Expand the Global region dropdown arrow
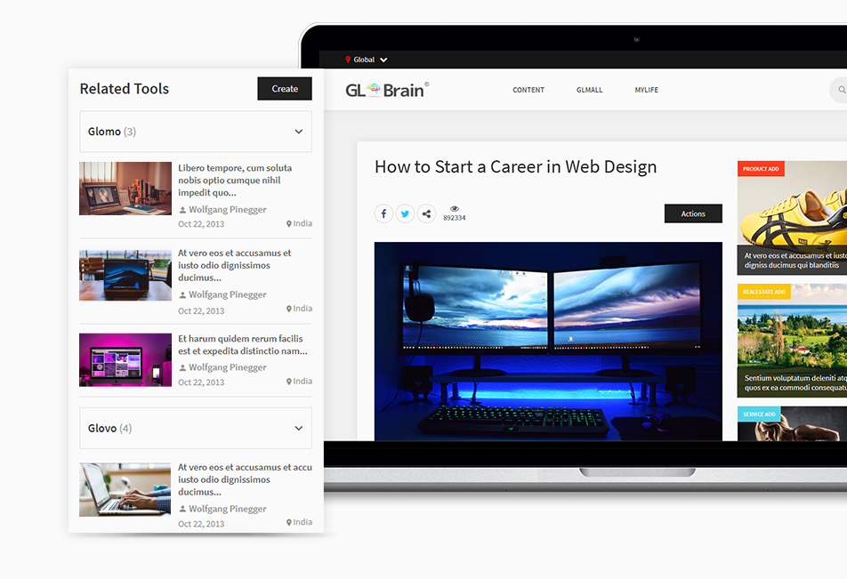The height and width of the screenshot is (579, 847). [x=383, y=60]
